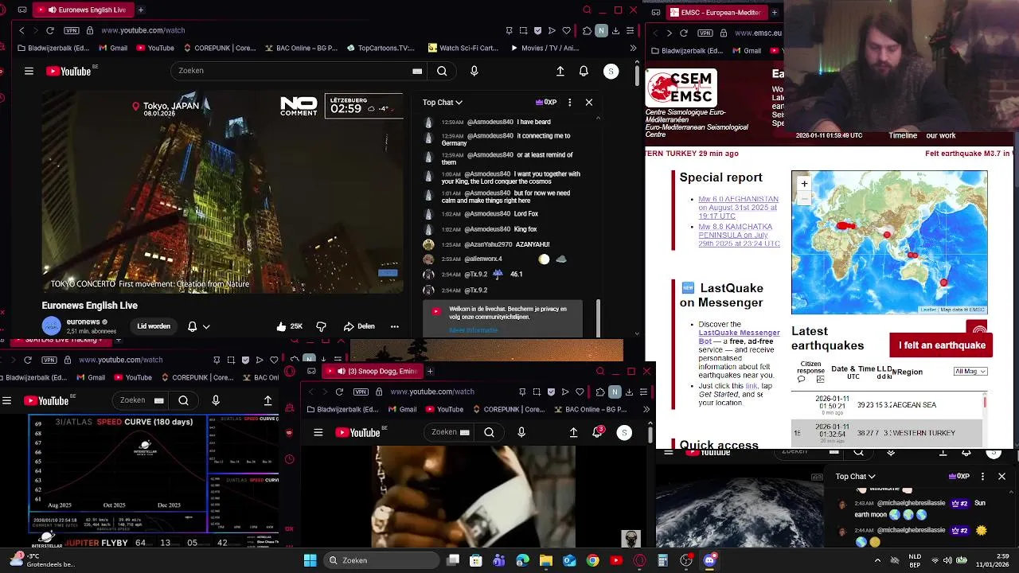Viewport: 1019px width, 573px height.
Task: Open the upload/create icon in Euronews YouTube header
Action: [560, 71]
